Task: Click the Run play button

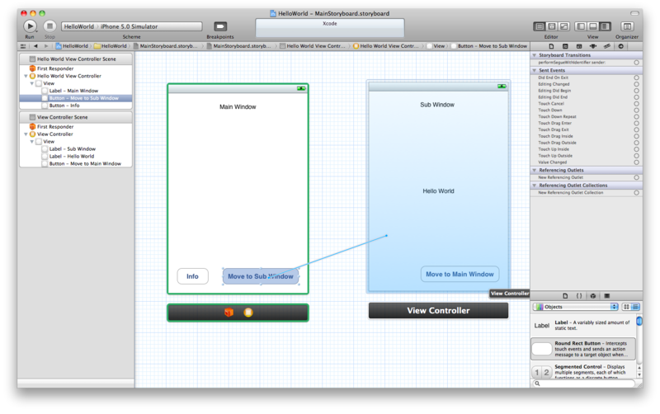Action: tap(30, 26)
